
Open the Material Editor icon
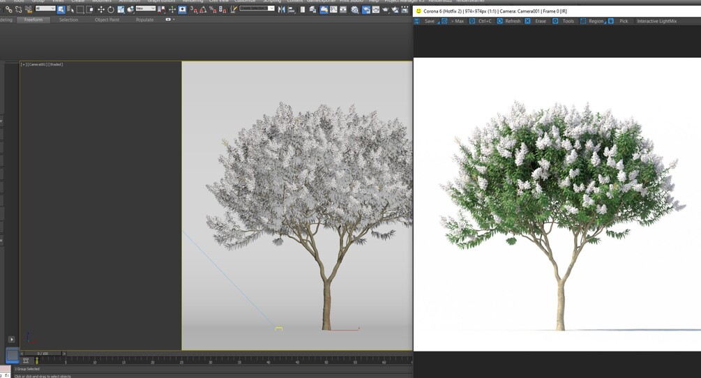pos(354,9)
